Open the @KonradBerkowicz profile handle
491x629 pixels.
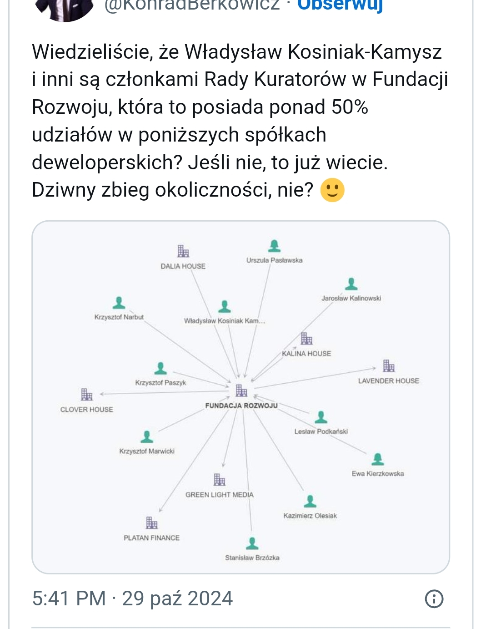(192, 5)
